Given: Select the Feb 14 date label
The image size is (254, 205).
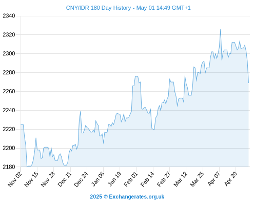Looking at the screenshot, I should pyautogui.click(x=147, y=179).
